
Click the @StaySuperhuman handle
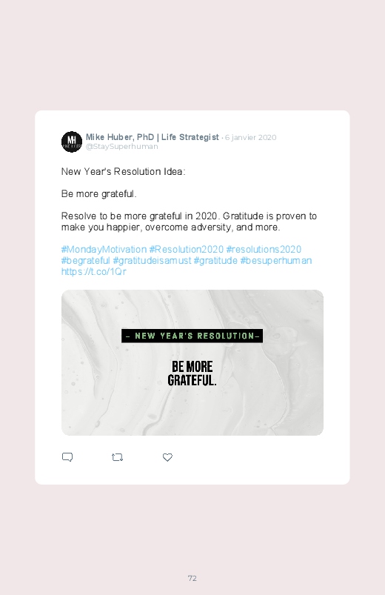click(x=121, y=147)
